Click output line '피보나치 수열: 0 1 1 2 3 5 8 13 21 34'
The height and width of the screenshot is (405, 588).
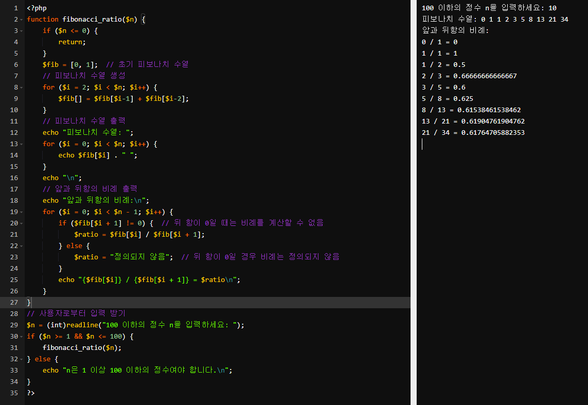point(495,19)
